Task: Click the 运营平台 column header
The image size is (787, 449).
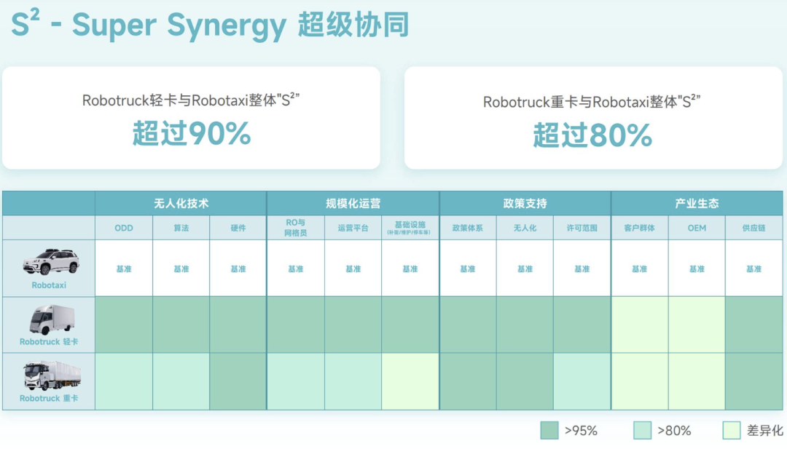Action: (x=353, y=228)
